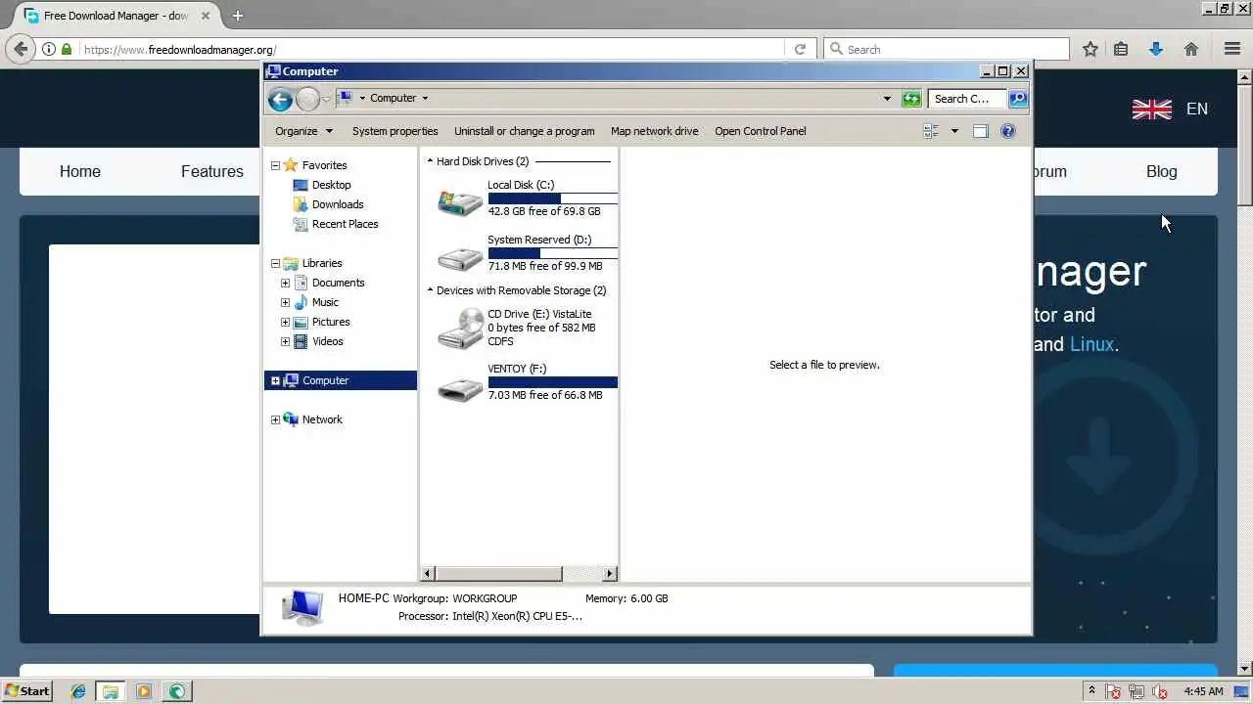Collapse the Libraries tree group
Image resolution: width=1253 pixels, height=704 pixels.
[275, 263]
